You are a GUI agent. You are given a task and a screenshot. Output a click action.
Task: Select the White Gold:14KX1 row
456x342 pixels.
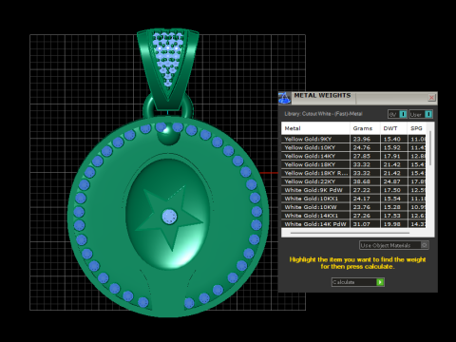(x=353, y=216)
